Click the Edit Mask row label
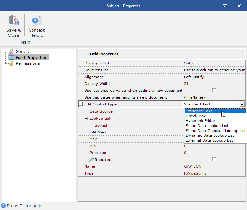 click(98, 132)
